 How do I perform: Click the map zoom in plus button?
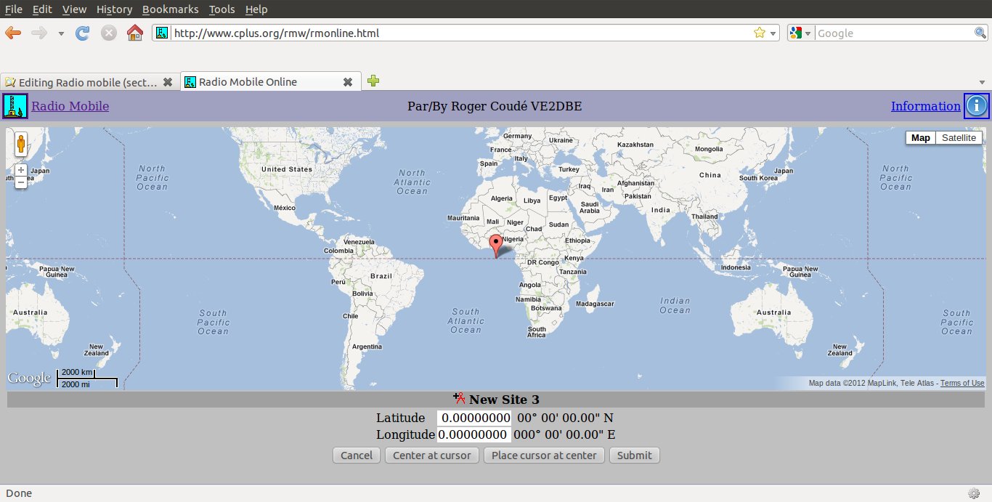pyautogui.click(x=21, y=170)
